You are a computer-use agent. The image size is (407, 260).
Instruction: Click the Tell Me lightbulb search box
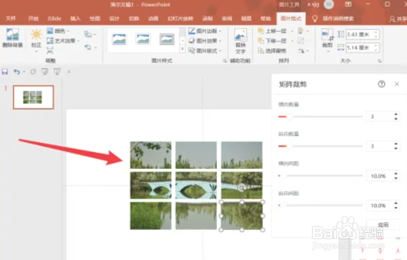click(x=333, y=18)
